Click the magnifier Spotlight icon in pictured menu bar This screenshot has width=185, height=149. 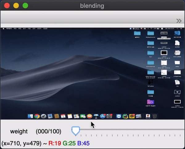tap(177, 29)
